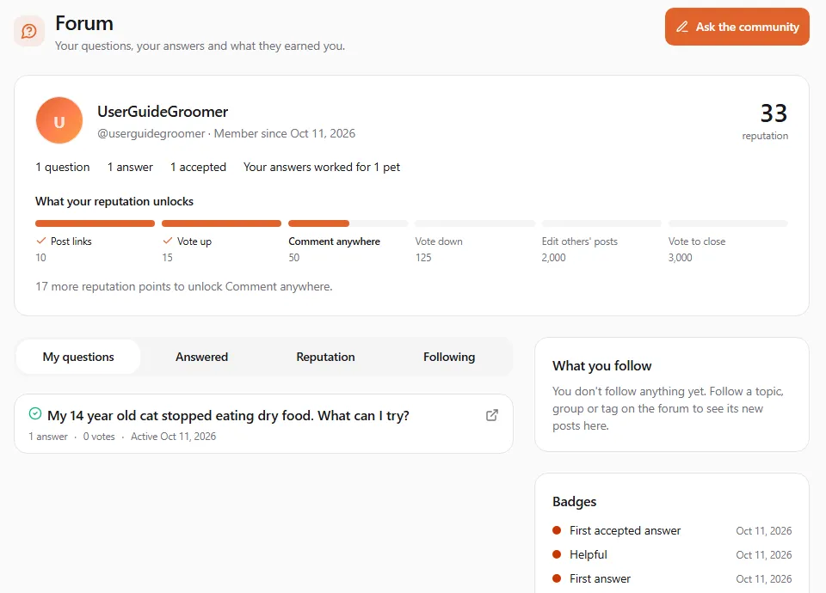The height and width of the screenshot is (593, 826).
Task: Click the Helpful badge dot
Action: (557, 554)
